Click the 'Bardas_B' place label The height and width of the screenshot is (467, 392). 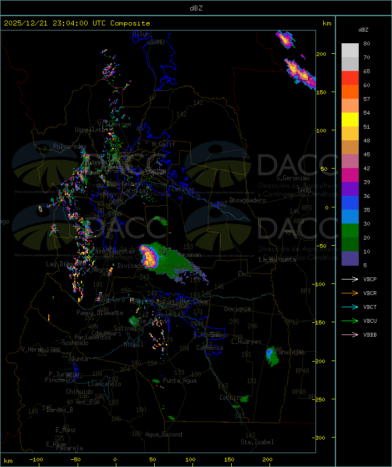(x=59, y=410)
